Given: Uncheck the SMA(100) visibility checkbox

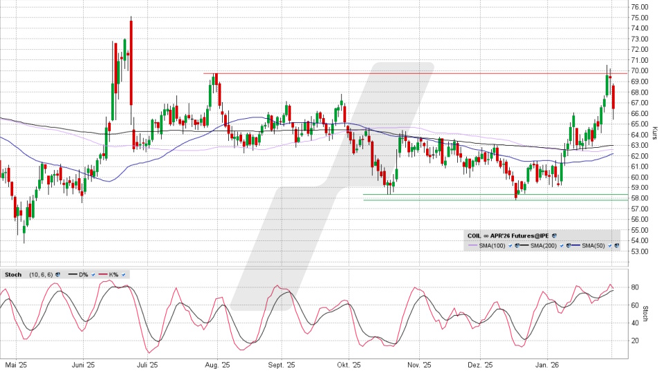Looking at the screenshot, I should point(510,246).
